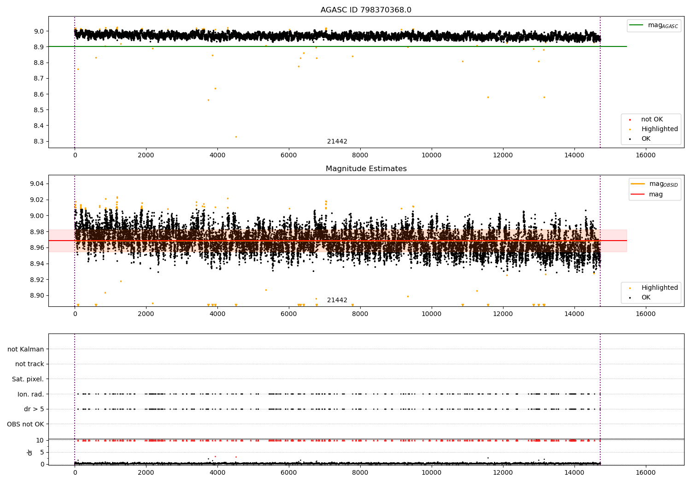Click the 8.4 y-axis tick label
The width and height of the screenshot is (691, 483).
(x=39, y=126)
